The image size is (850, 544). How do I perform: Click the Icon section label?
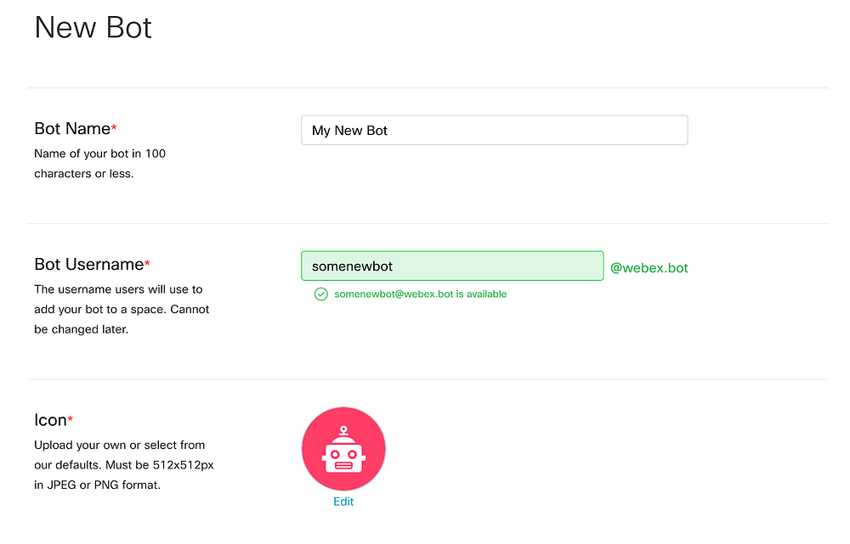pos(50,420)
